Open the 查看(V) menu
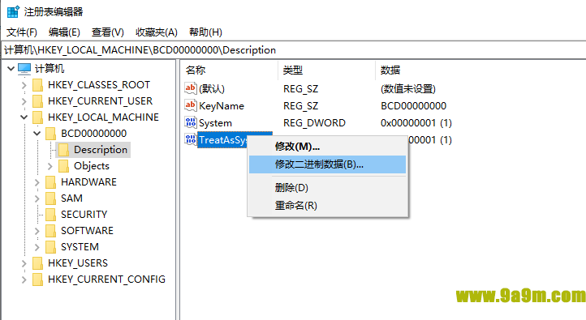586x320 pixels. click(x=108, y=32)
